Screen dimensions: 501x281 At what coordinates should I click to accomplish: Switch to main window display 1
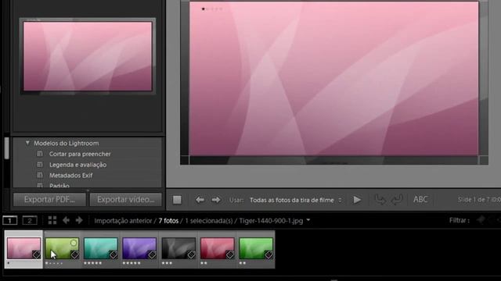tap(10, 220)
